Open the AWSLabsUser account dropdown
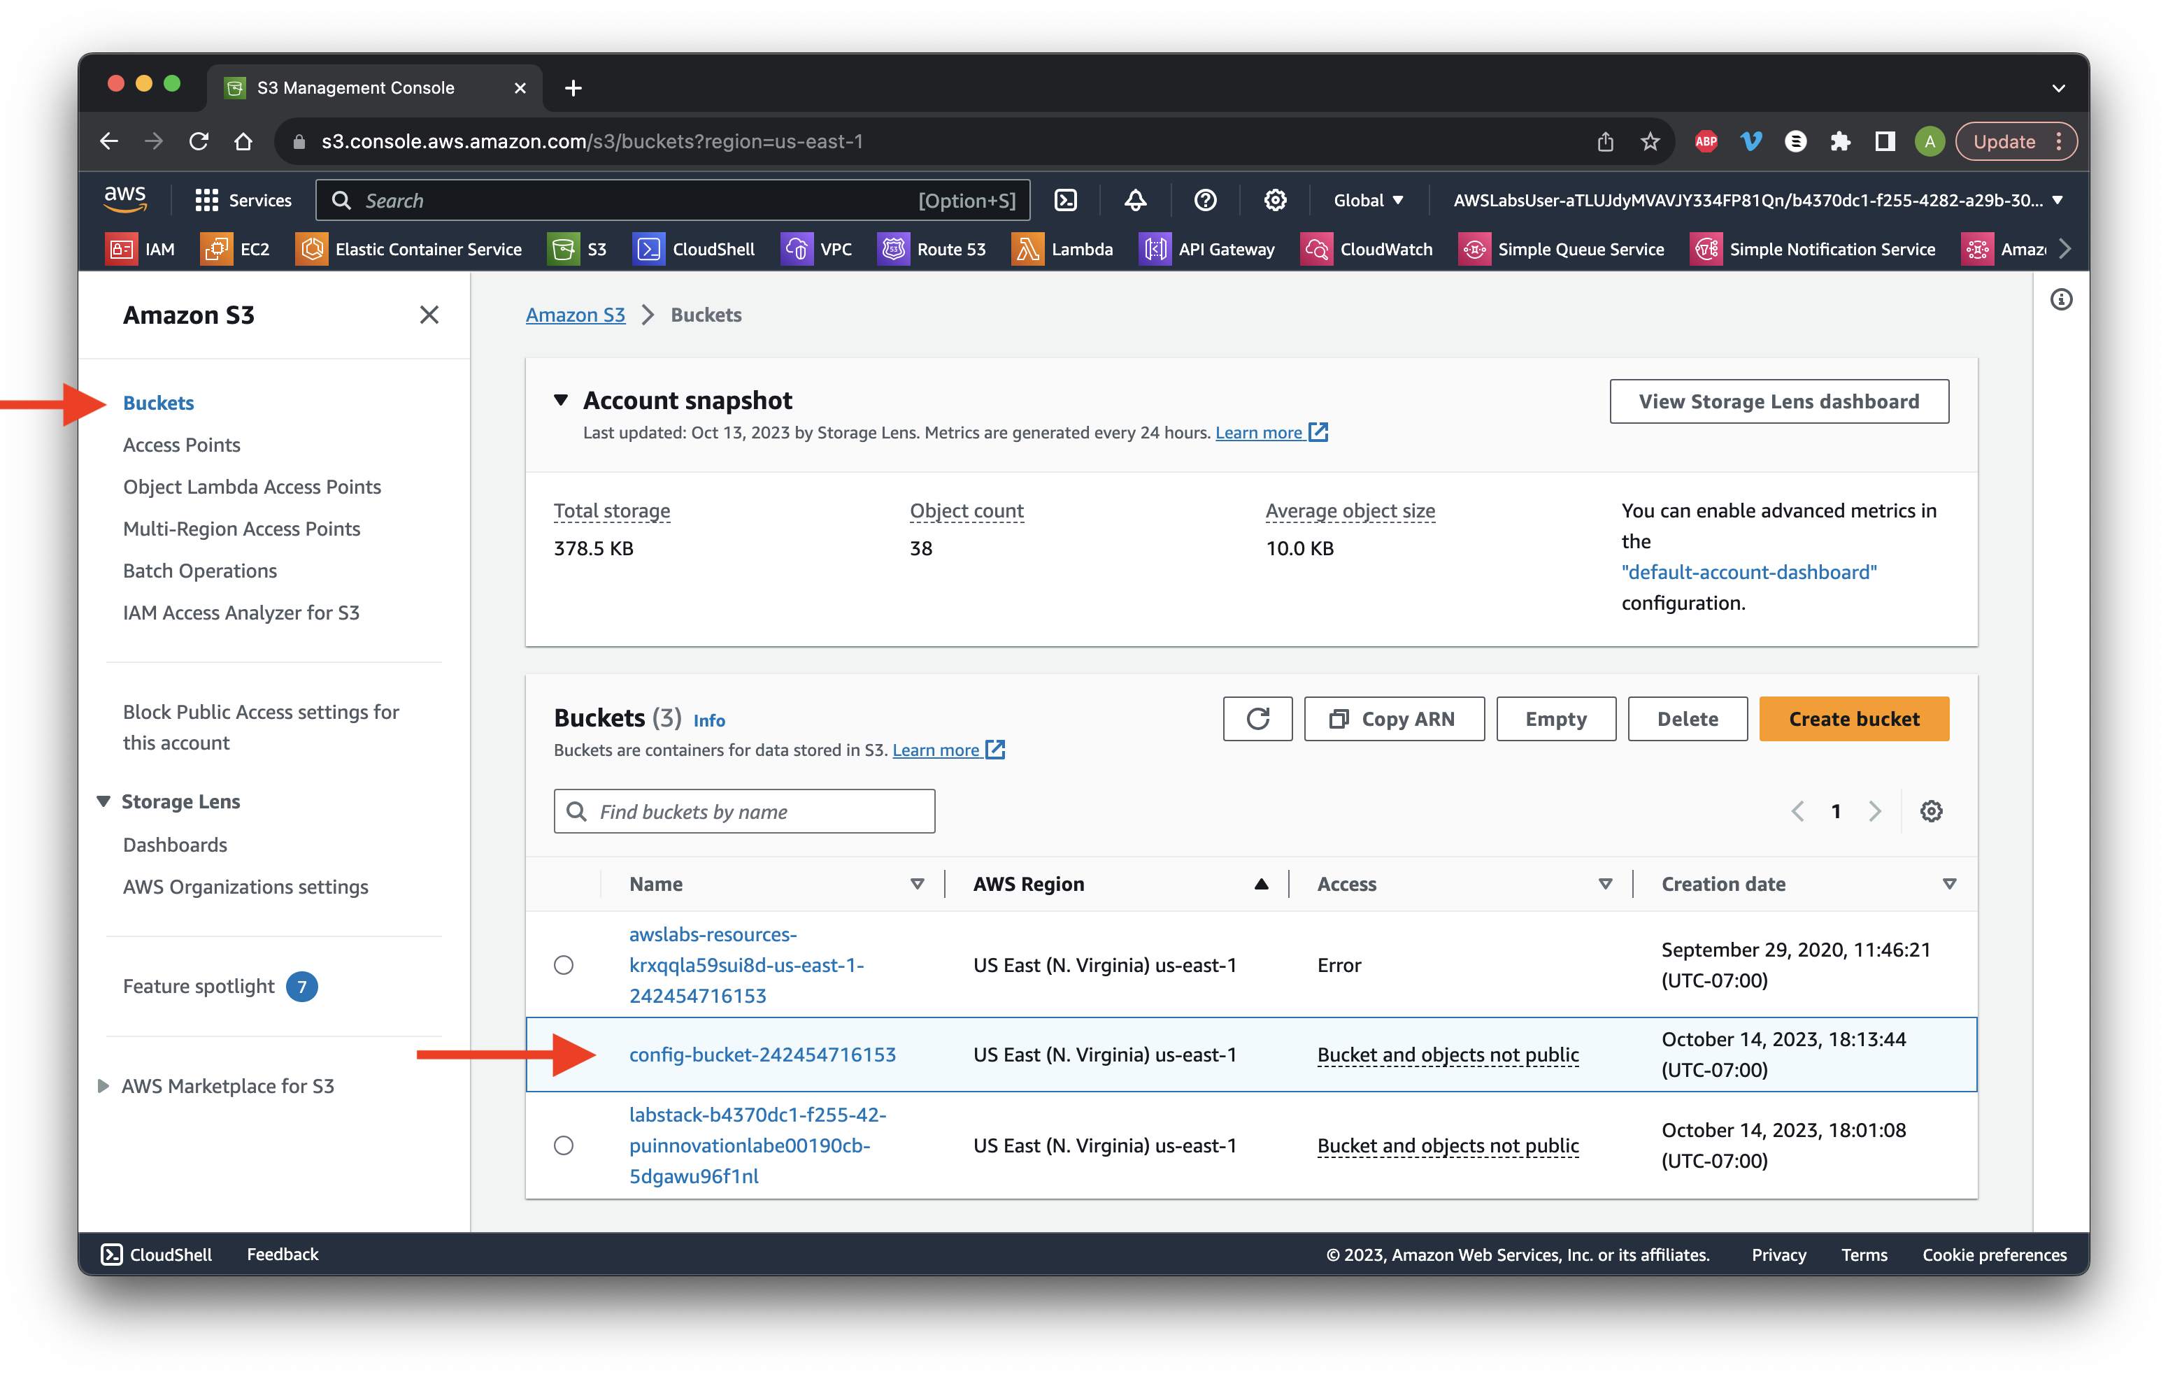The height and width of the screenshot is (1379, 2168). [1758, 200]
